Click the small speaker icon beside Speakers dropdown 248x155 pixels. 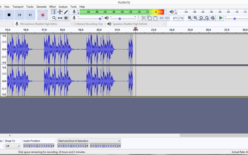(109, 24)
